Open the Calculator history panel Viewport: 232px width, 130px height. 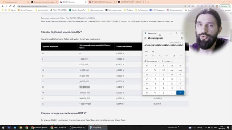[x=182, y=38]
